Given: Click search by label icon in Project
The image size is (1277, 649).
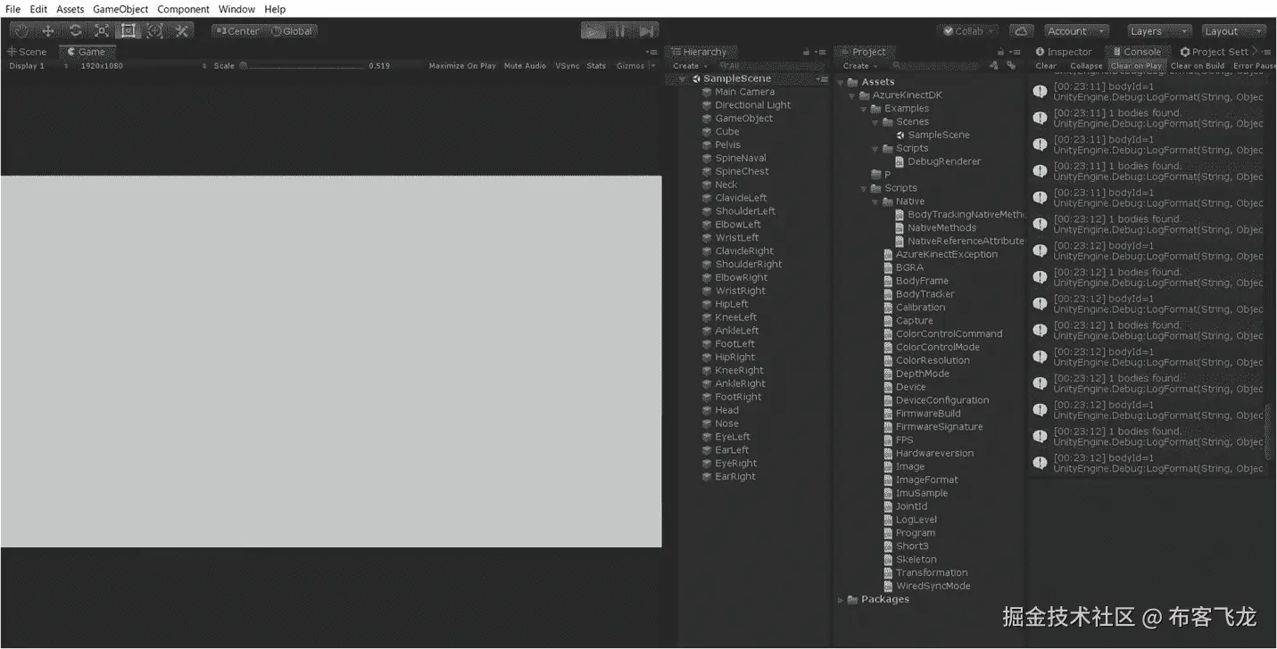Looking at the screenshot, I should click(1011, 65).
